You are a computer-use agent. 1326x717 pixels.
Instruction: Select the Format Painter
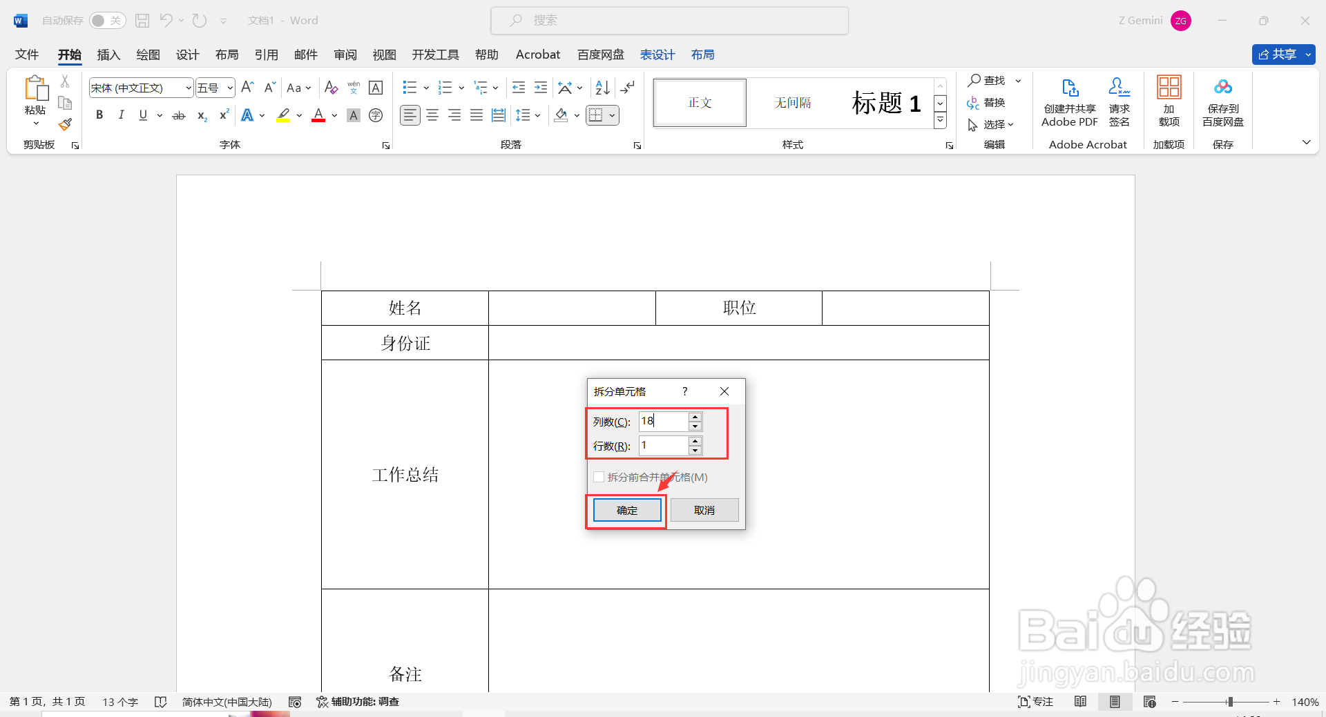coord(64,124)
